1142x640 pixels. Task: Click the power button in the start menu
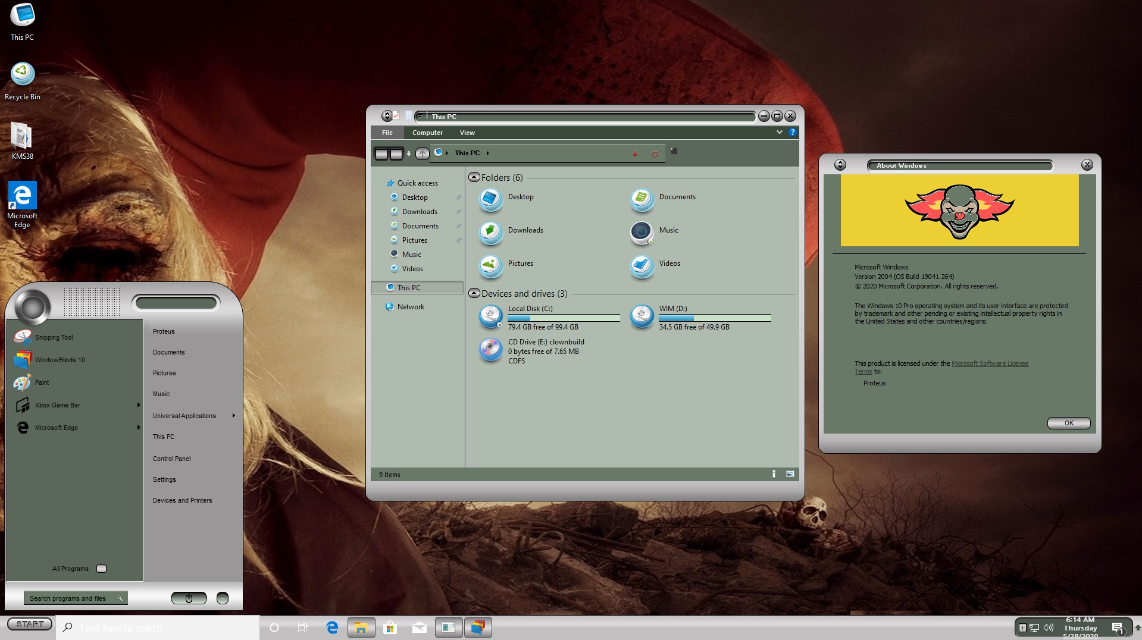click(x=189, y=598)
